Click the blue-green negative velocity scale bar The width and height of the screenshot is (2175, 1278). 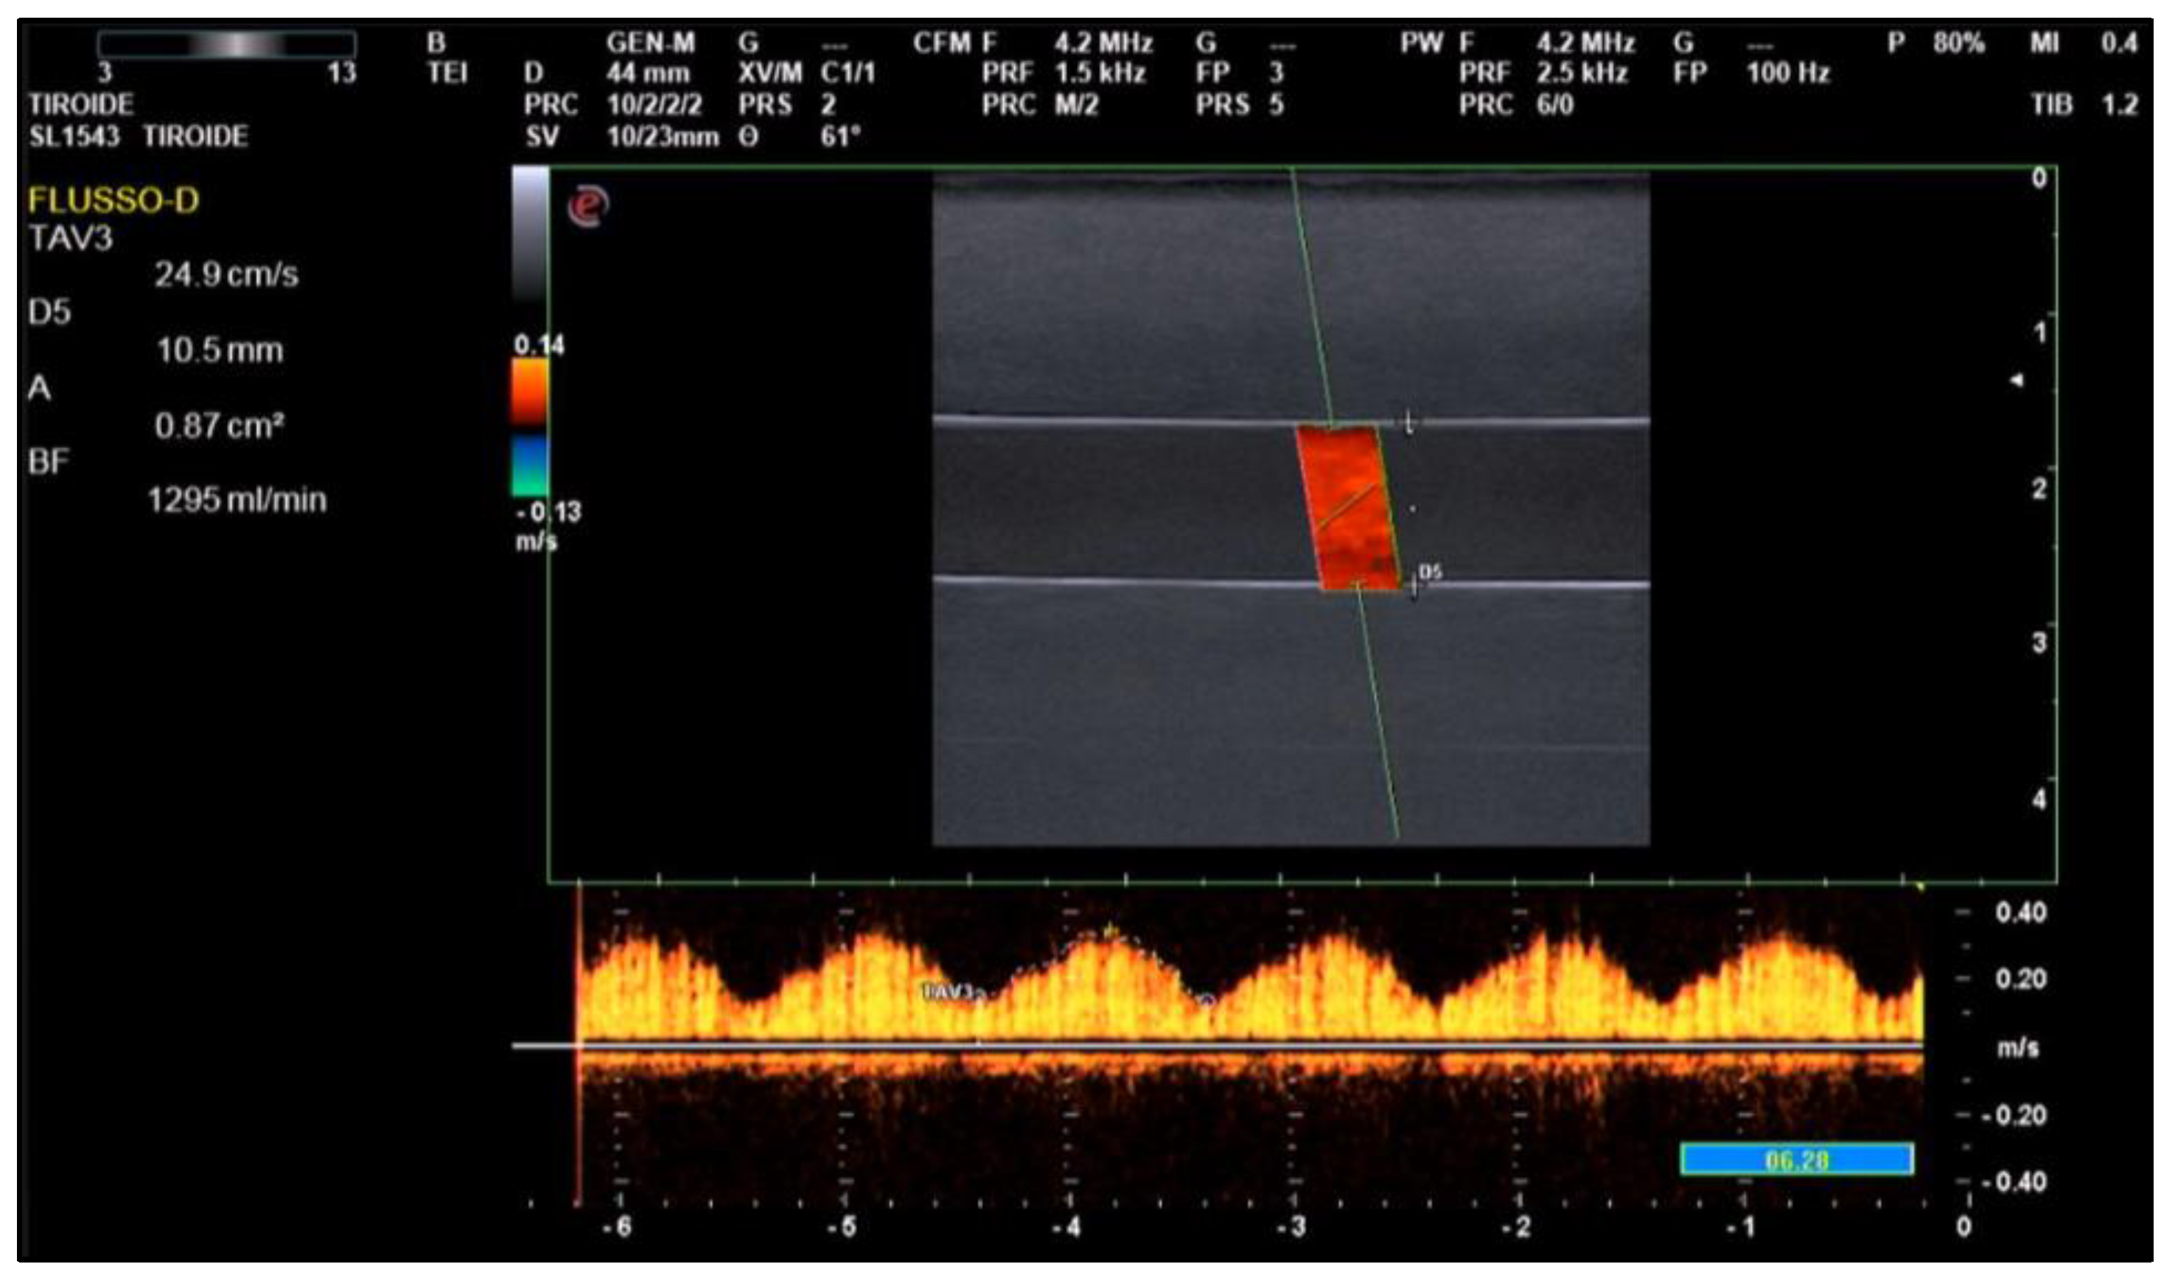coord(530,466)
